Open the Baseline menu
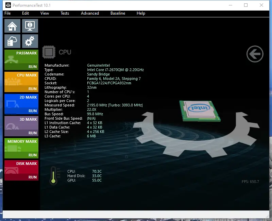 point(118,13)
